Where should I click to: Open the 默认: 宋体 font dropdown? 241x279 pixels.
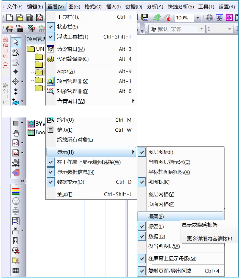click(202, 29)
